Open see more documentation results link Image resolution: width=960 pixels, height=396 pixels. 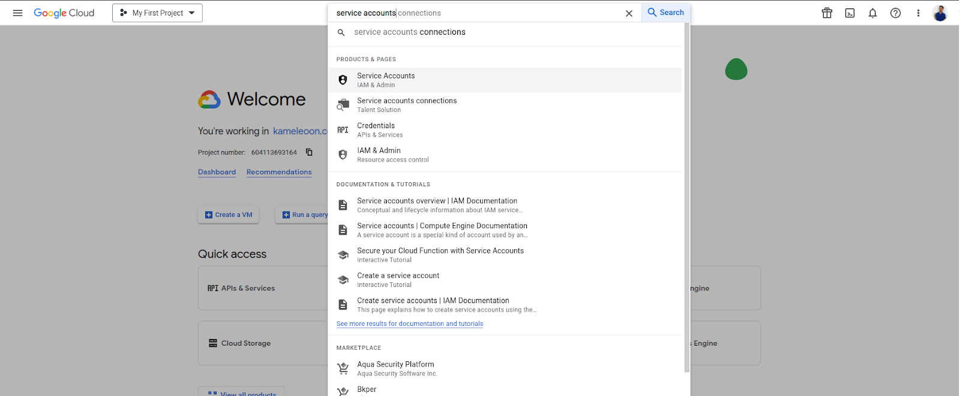(x=409, y=324)
